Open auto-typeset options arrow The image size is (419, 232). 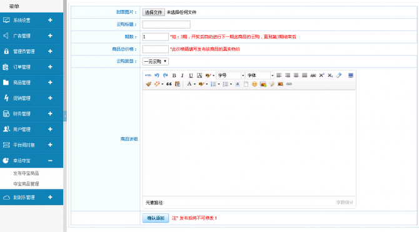pos(162,84)
